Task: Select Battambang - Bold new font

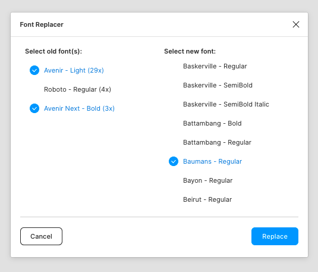Action: tap(212, 124)
